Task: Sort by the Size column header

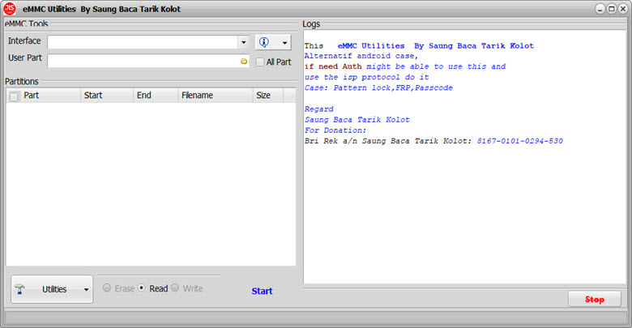Action: coord(268,96)
